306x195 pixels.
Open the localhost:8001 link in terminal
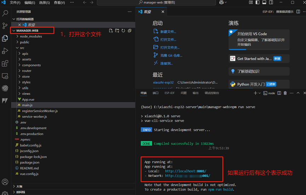(186, 171)
